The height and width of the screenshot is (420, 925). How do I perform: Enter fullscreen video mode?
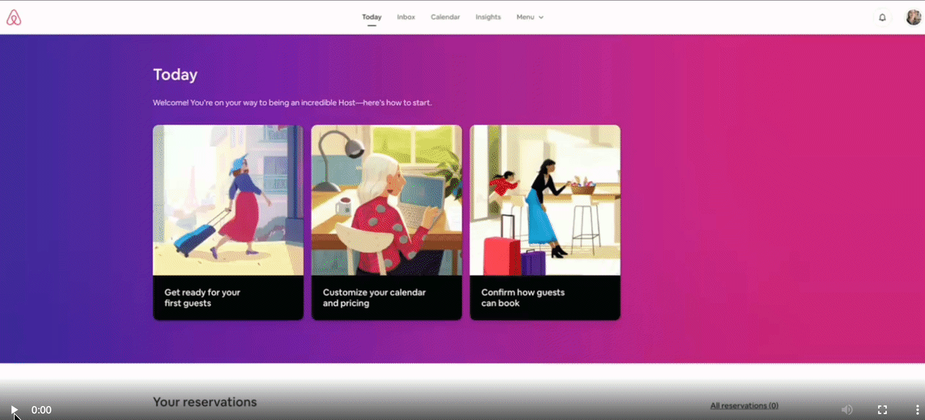(882, 410)
